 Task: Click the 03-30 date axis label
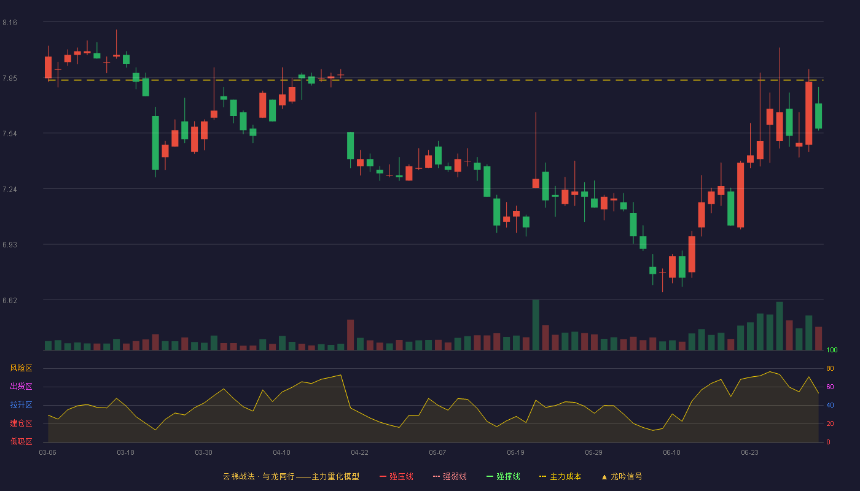click(203, 452)
